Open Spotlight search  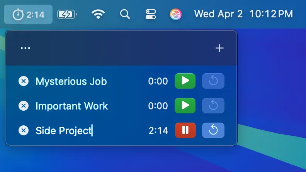click(125, 14)
